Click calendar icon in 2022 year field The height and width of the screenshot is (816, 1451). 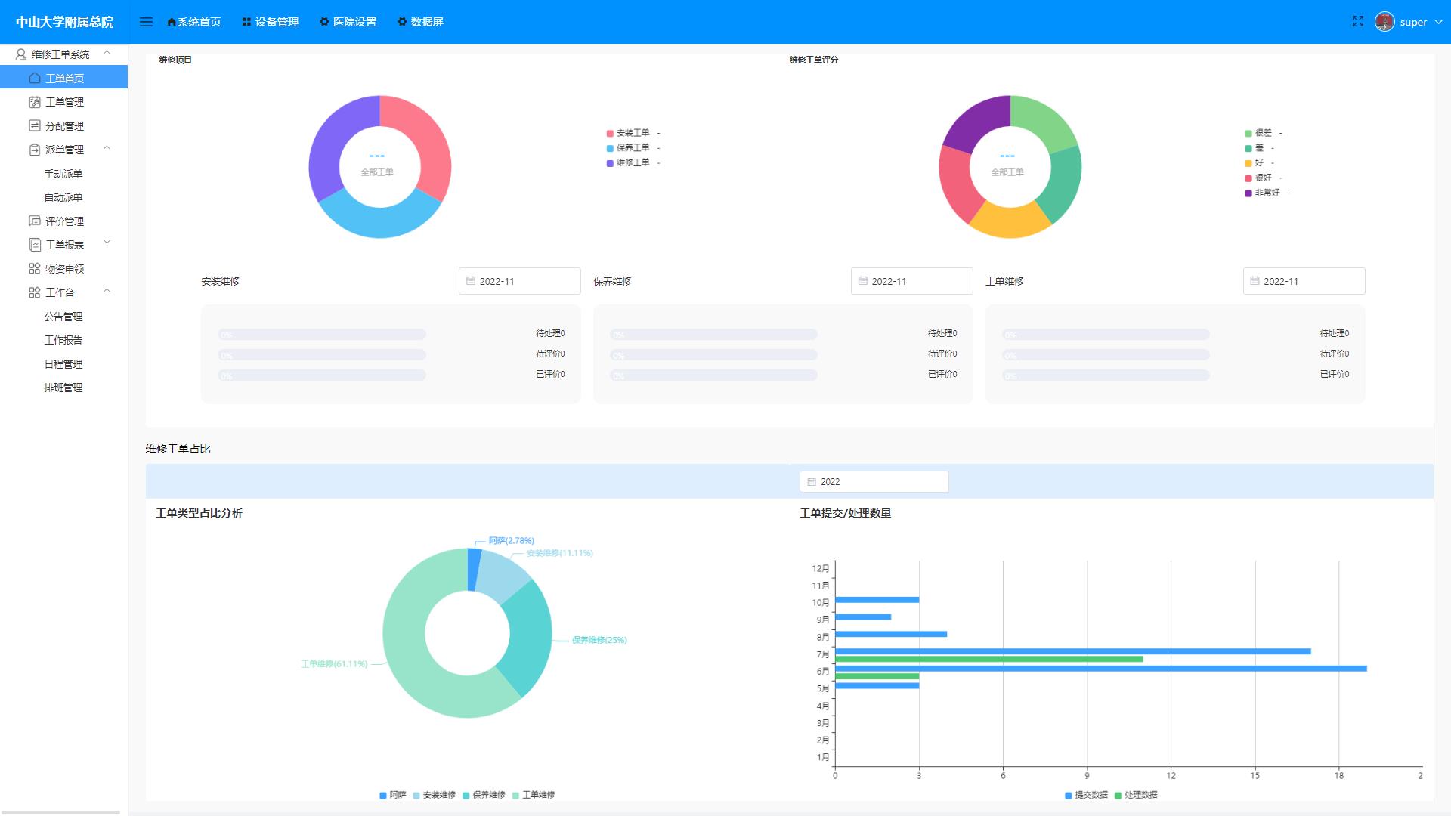pyautogui.click(x=812, y=482)
